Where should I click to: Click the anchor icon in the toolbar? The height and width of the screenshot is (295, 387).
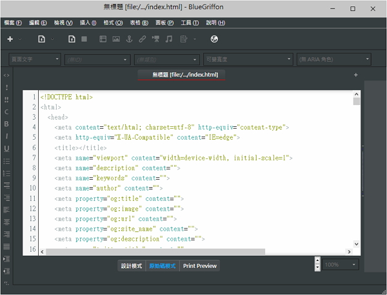130,39
